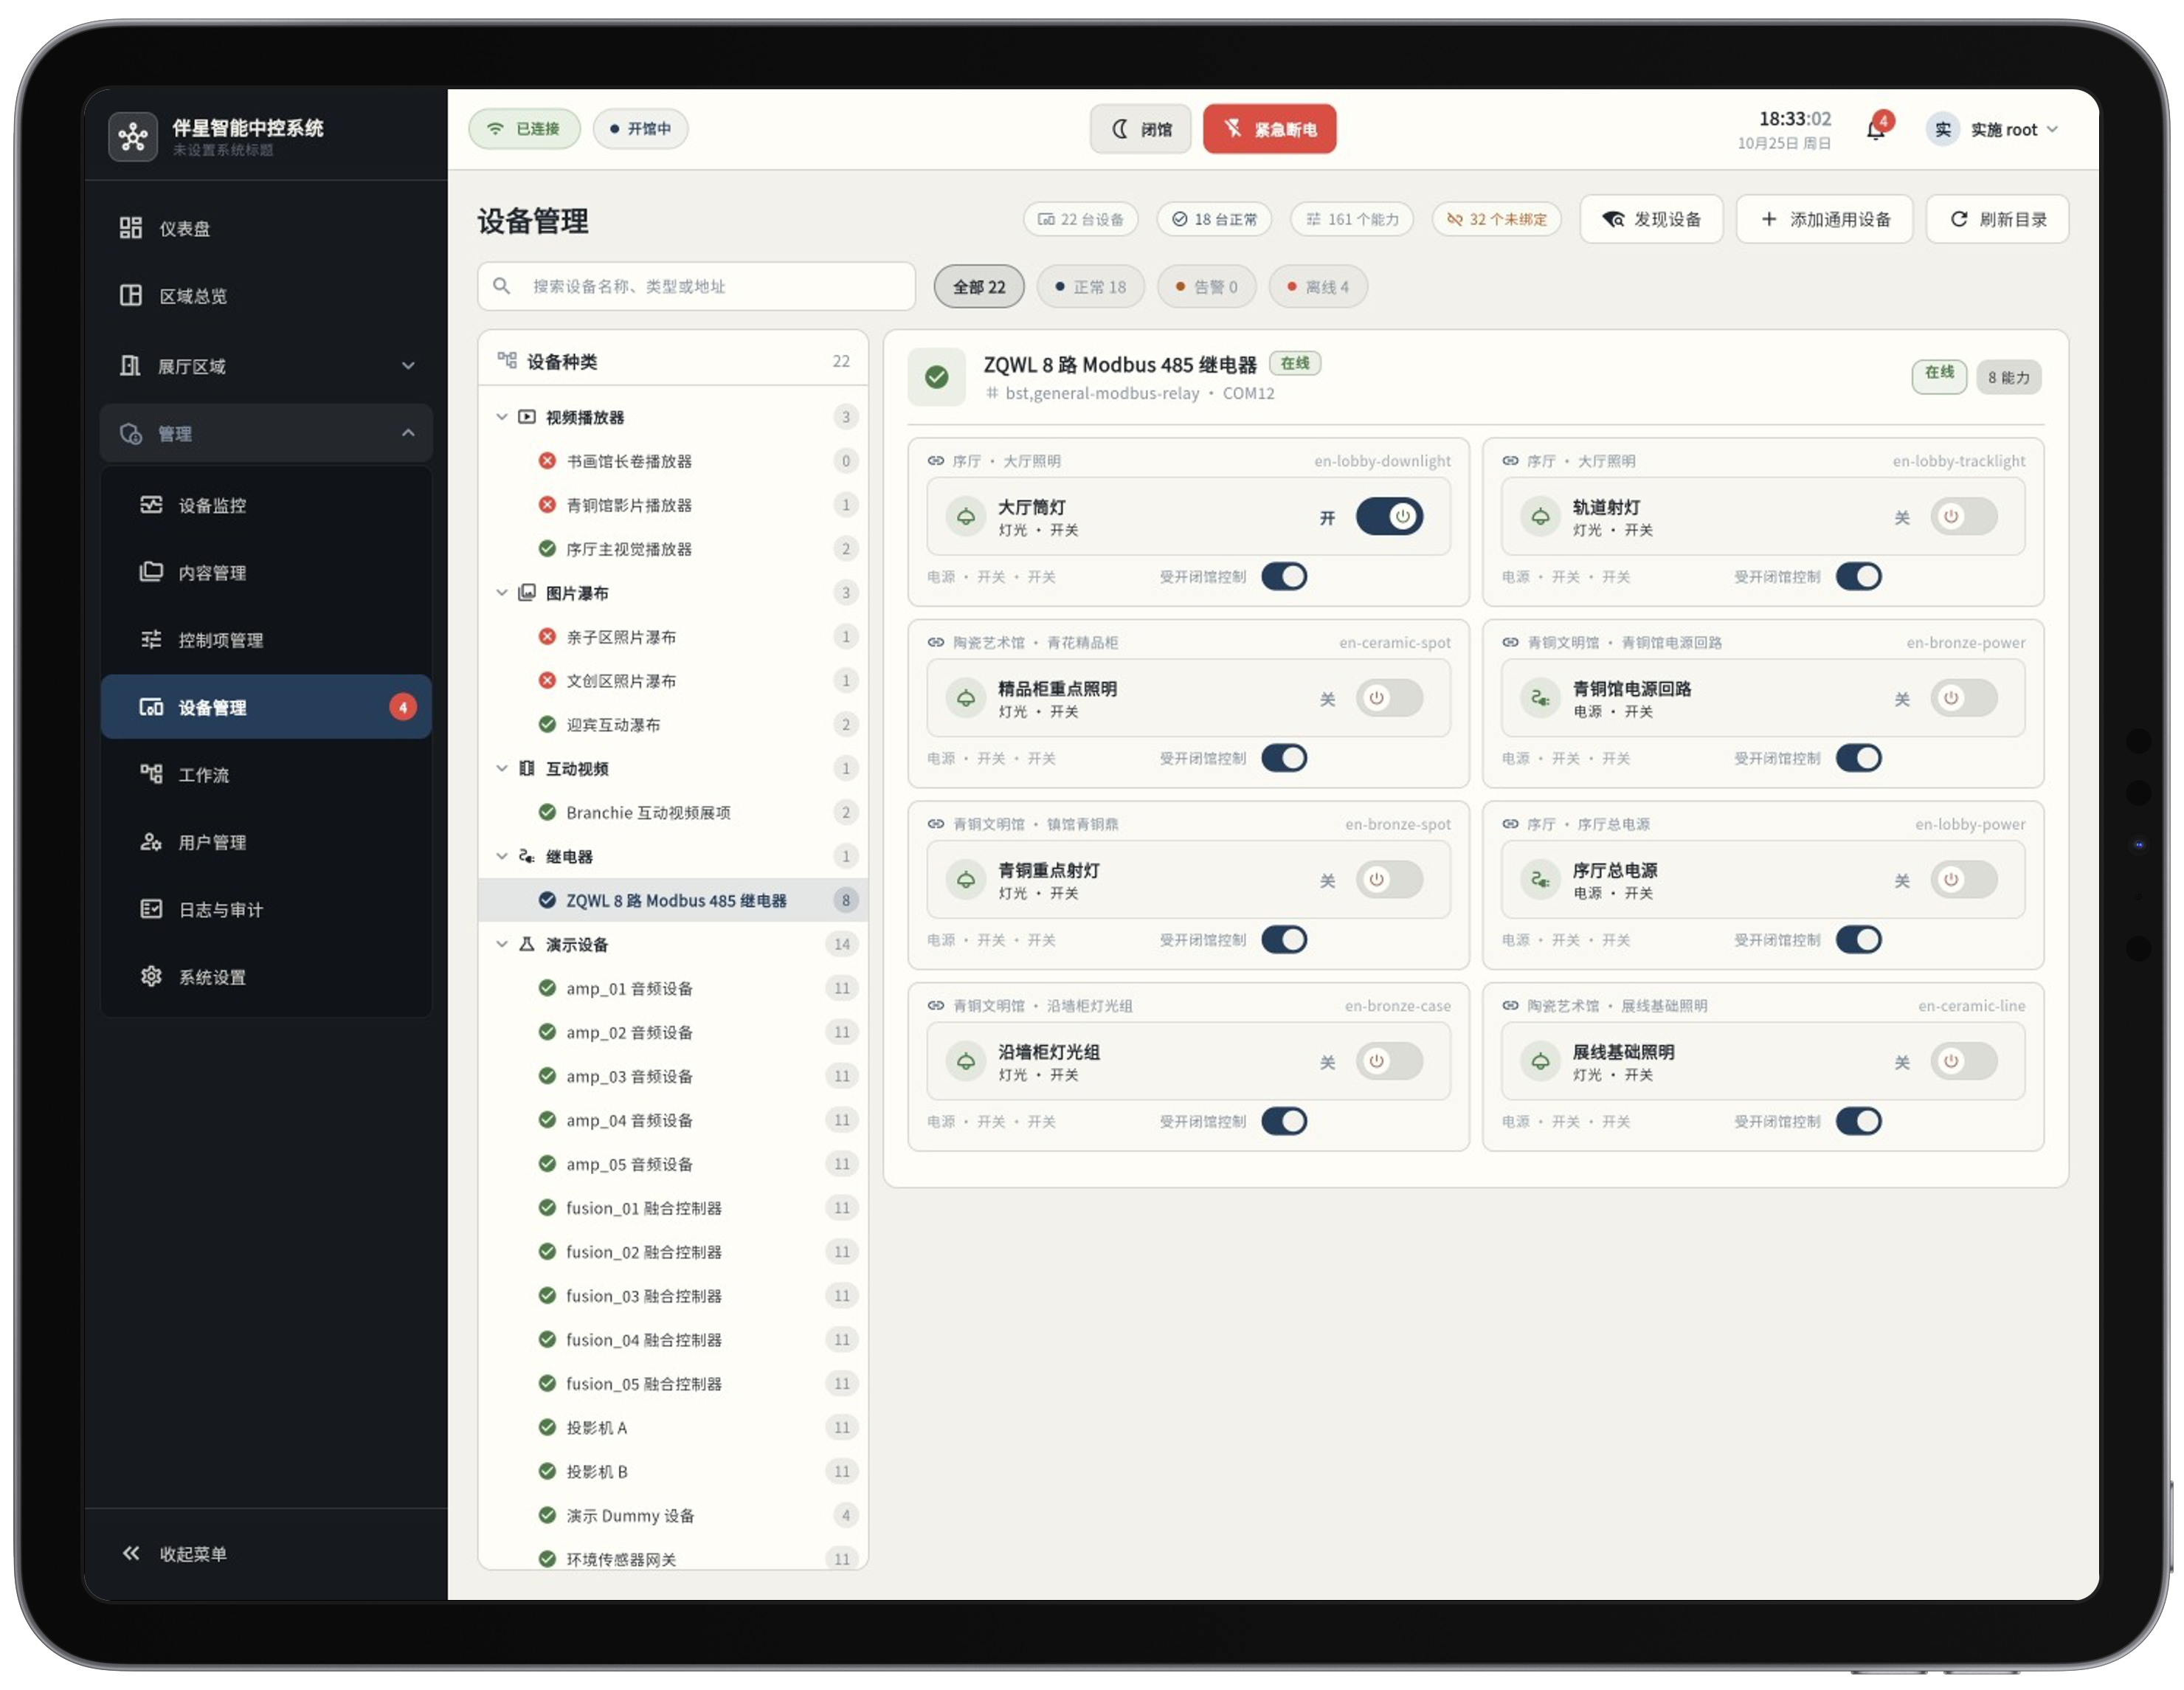
Task: Turn off the 大厅筒灯 power switch
Action: [1389, 517]
